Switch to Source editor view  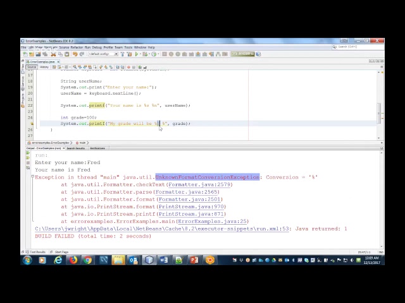[x=32, y=67]
